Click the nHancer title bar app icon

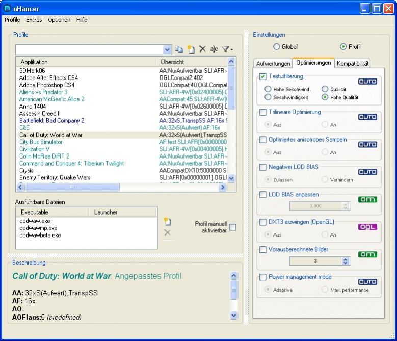pyautogui.click(x=7, y=8)
